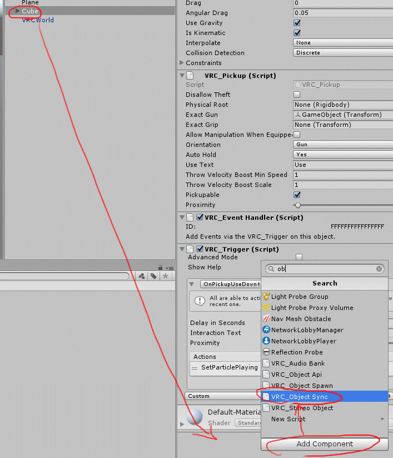Expand the Constraints section

(x=182, y=62)
